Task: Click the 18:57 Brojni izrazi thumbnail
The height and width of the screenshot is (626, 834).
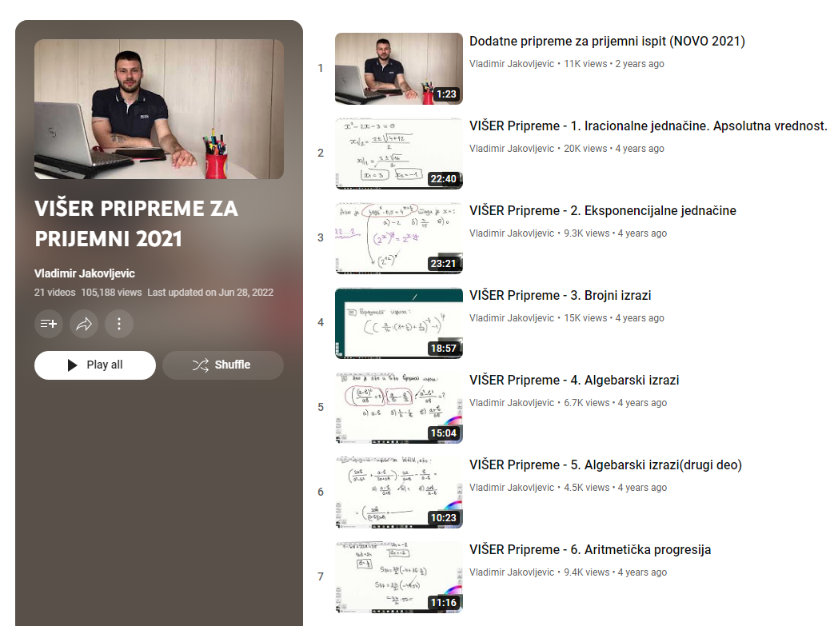Action: 399,323
